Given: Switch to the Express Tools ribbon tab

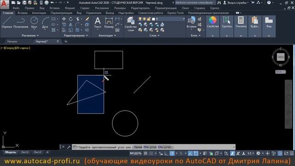Looking at the screenshot, I should click(176, 13).
